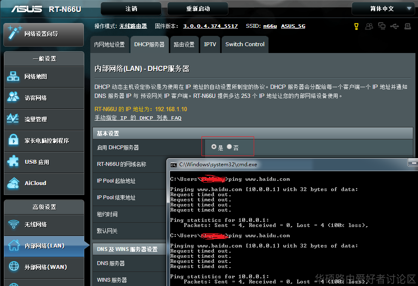This screenshot has height=286, width=418.
Task: Select 是 to enable DHCP server
Action: pos(214,147)
